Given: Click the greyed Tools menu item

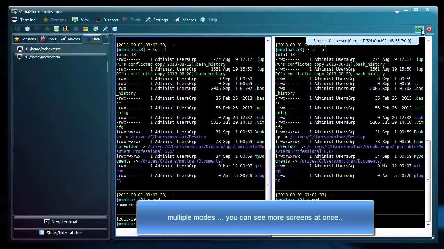Looking at the screenshot, I should 131,20.
